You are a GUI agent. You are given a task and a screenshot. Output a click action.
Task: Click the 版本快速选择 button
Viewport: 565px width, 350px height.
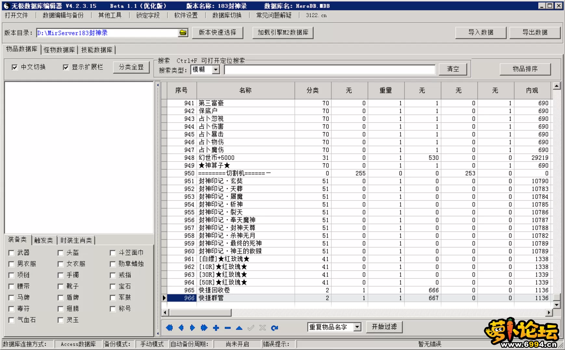[217, 32]
